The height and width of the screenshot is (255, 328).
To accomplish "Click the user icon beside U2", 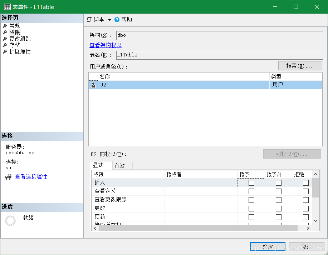I will (x=93, y=85).
